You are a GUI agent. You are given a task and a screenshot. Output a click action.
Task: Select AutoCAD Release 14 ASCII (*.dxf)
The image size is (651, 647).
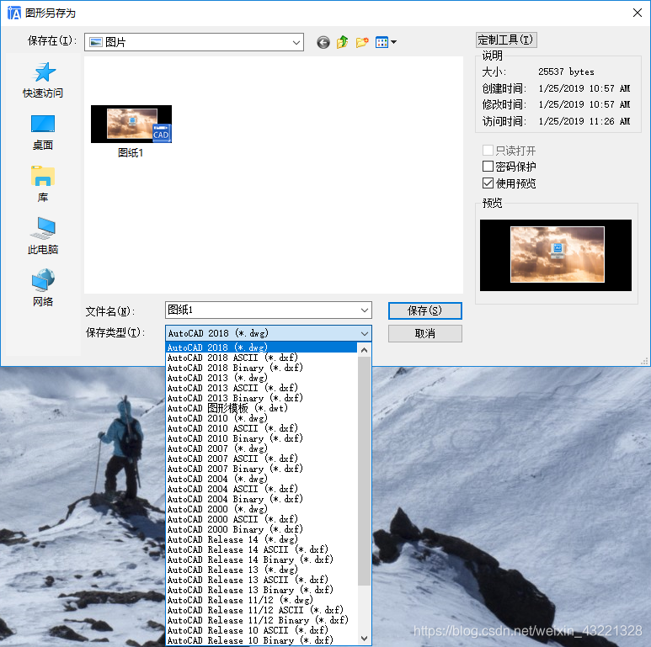coord(262,549)
